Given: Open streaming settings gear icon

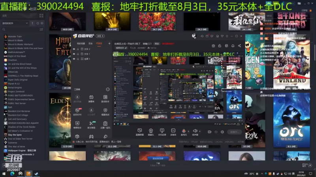Looking at the screenshot, I should tap(222, 132).
